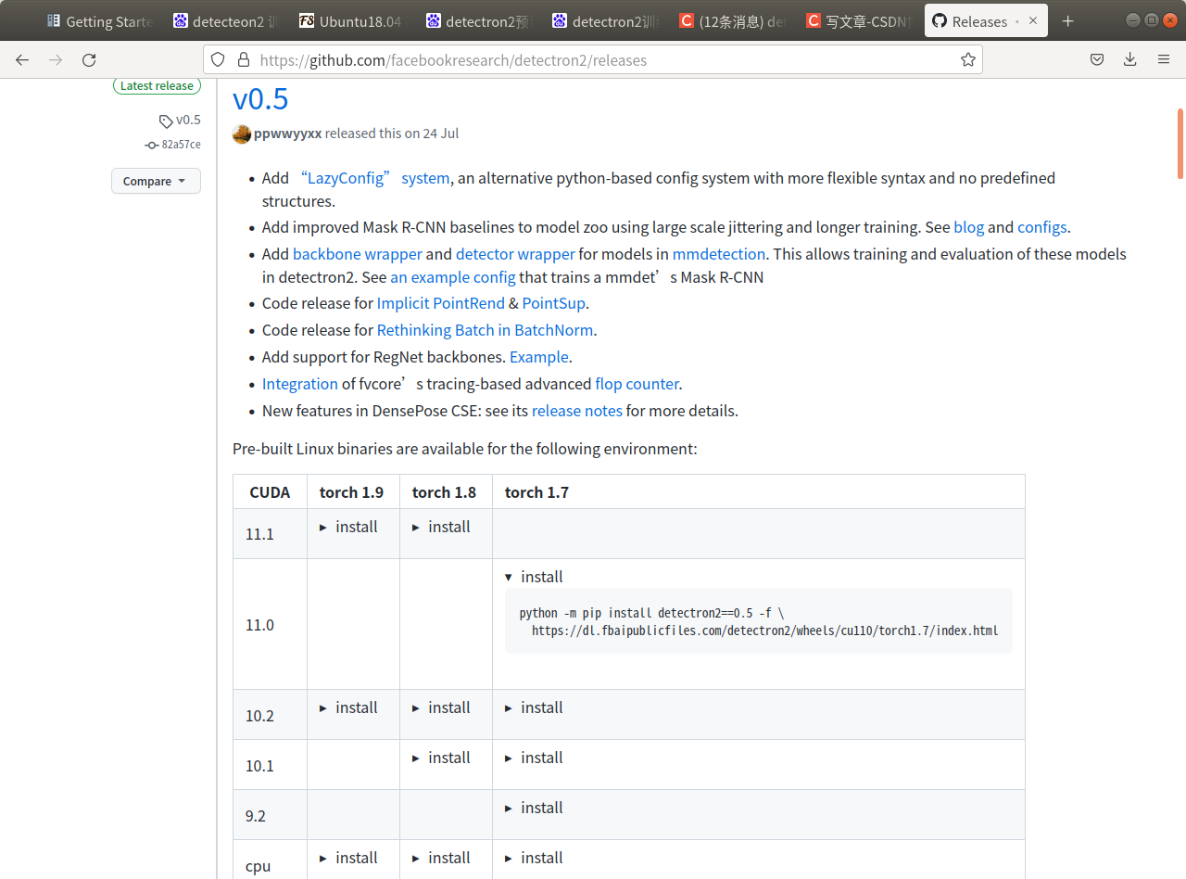The image size is (1186, 879).
Task: Open Rethinking Batch in BatchNorm link
Action: 486,330
